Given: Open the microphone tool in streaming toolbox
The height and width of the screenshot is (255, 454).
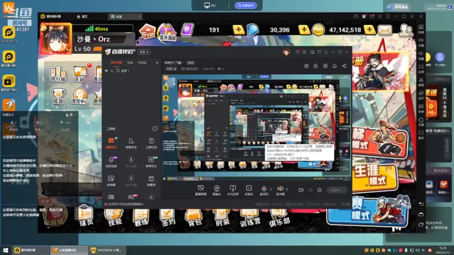Looking at the screenshot, I should [x=111, y=162].
